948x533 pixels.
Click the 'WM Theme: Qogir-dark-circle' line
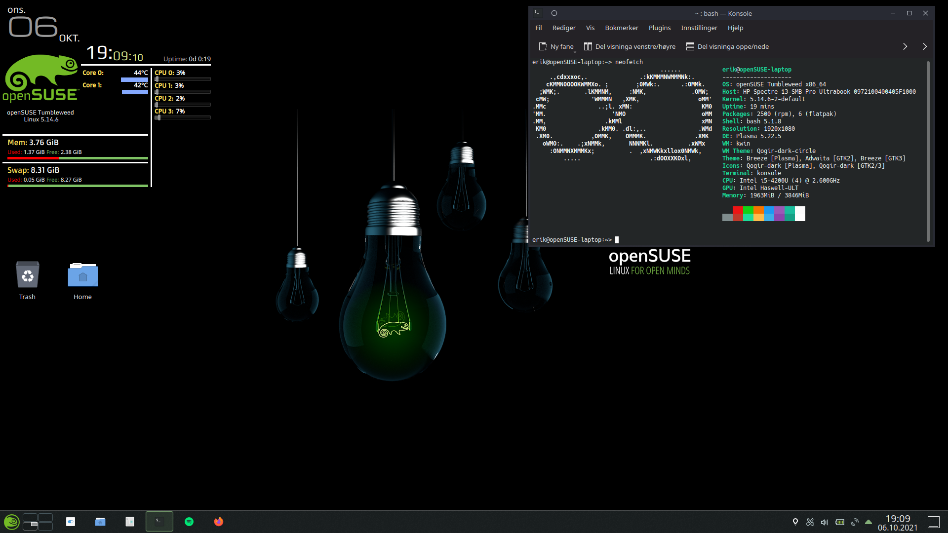click(x=769, y=151)
